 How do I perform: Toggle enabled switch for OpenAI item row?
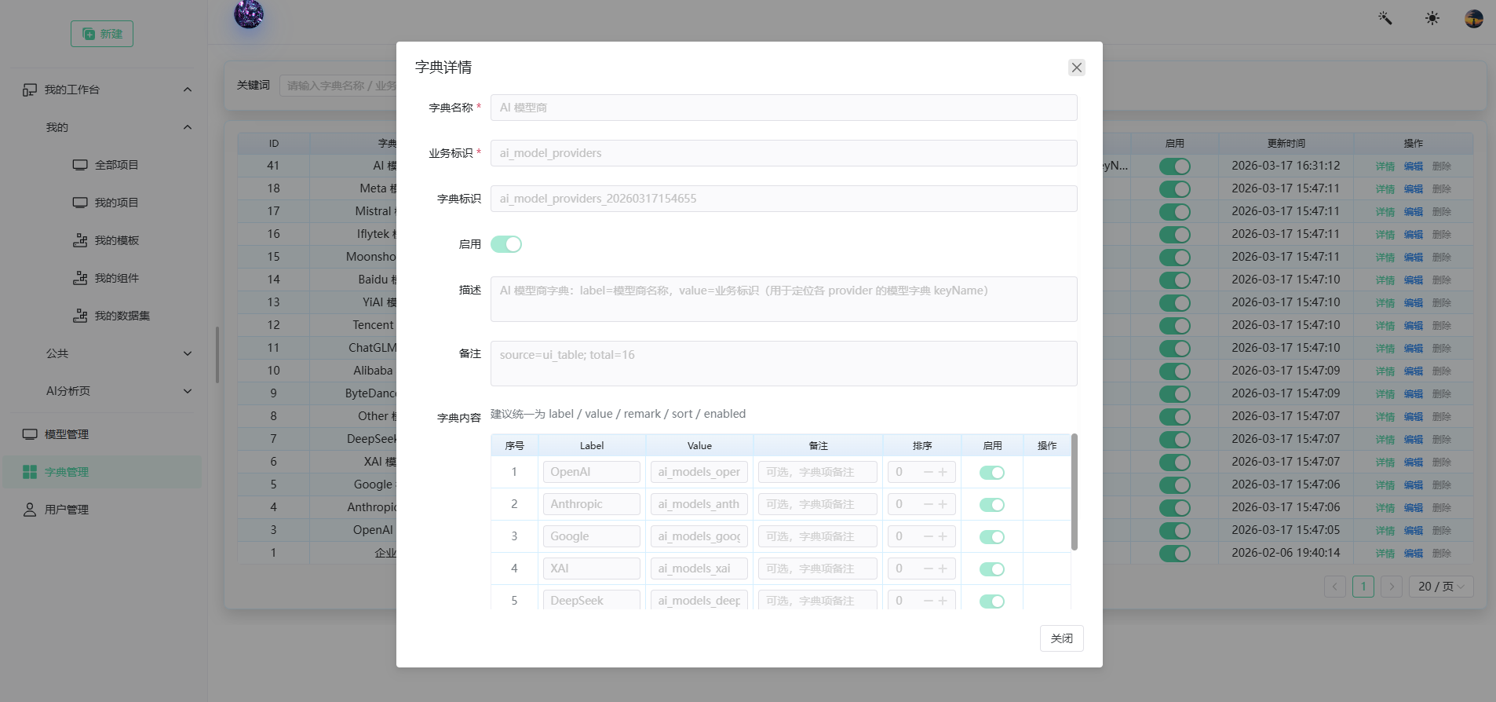(992, 473)
